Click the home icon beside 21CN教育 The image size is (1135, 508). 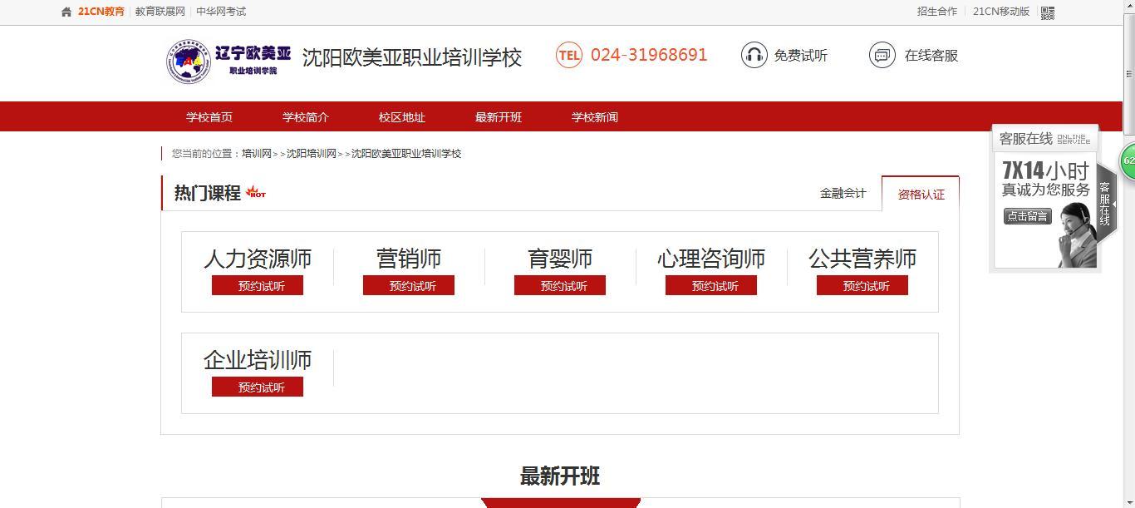coord(66,12)
